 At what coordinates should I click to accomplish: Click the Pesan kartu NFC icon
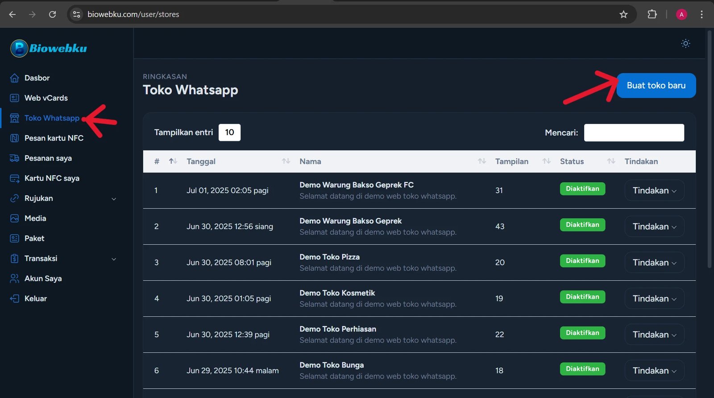pyautogui.click(x=14, y=138)
